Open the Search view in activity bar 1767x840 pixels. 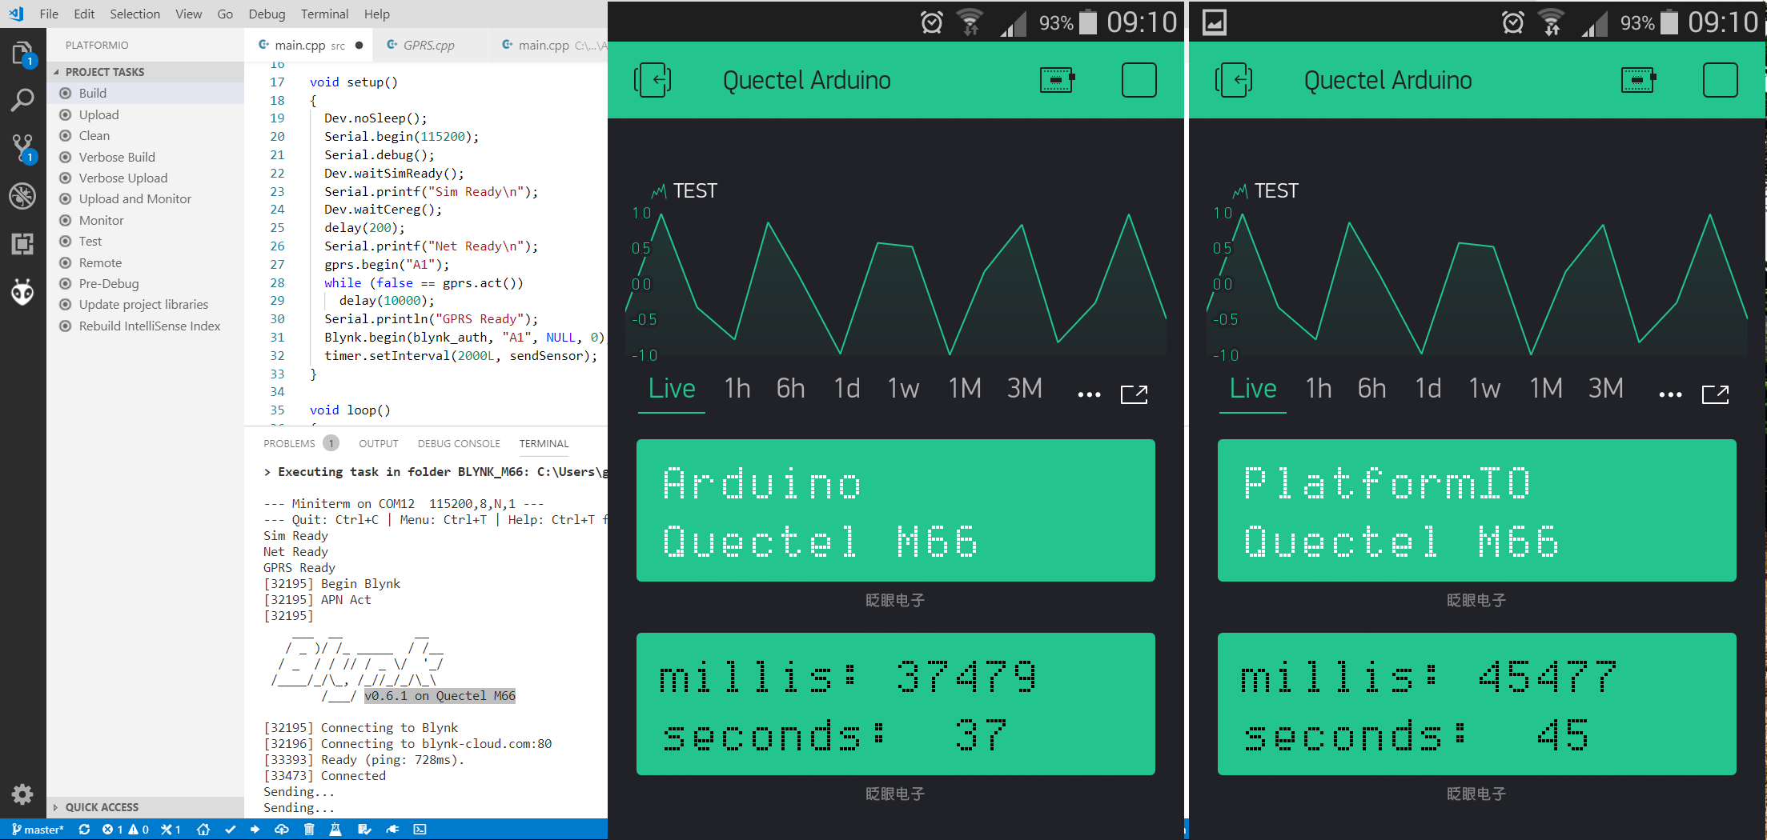pos(22,100)
